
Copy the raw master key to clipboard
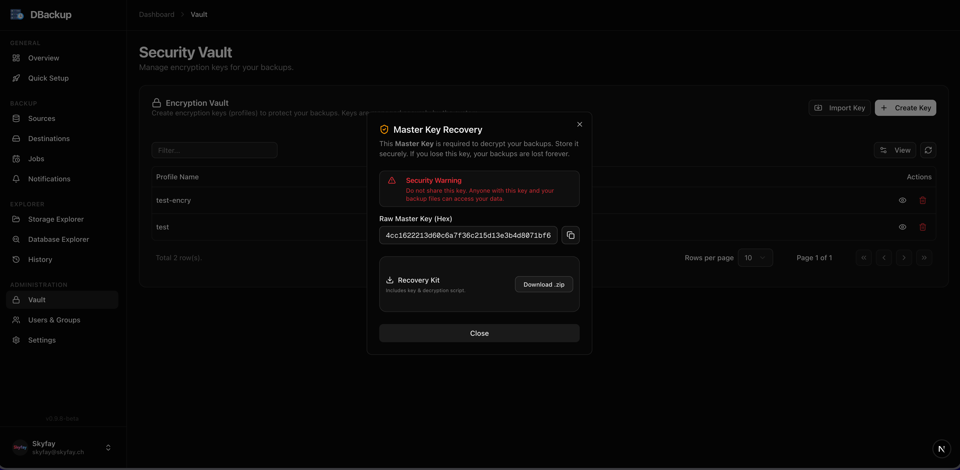coord(570,235)
